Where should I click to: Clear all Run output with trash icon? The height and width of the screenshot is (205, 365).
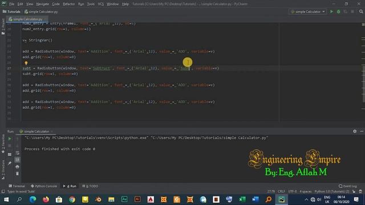[x=18, y=174]
